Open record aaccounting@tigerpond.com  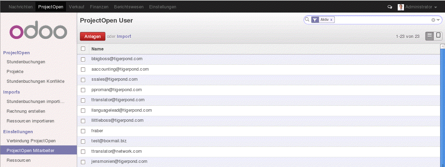(x=120, y=70)
